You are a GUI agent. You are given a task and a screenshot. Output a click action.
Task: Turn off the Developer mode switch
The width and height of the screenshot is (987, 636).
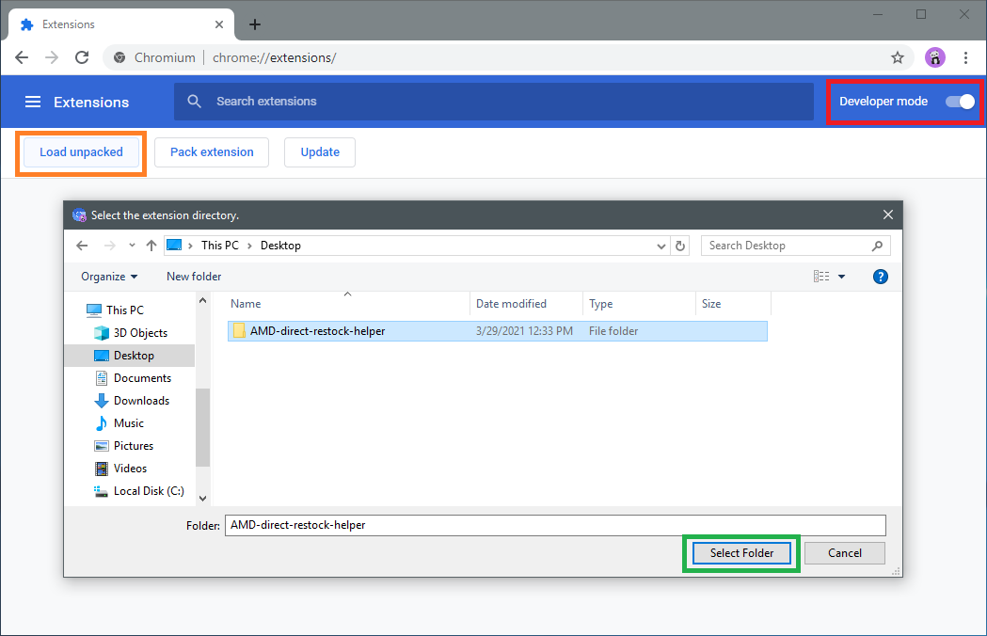point(960,102)
